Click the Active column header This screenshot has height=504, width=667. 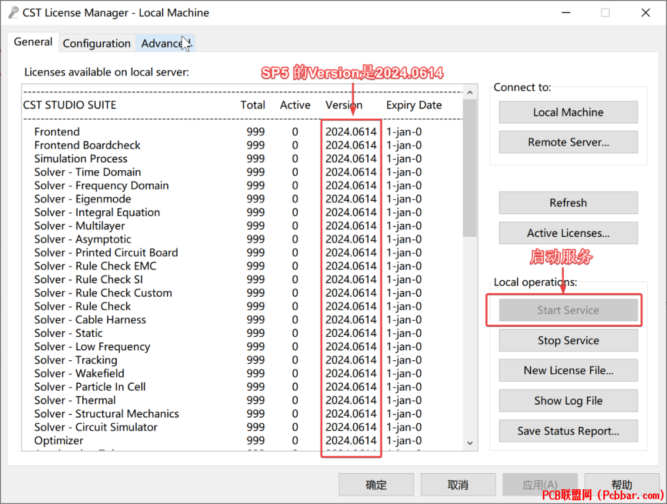coord(295,105)
